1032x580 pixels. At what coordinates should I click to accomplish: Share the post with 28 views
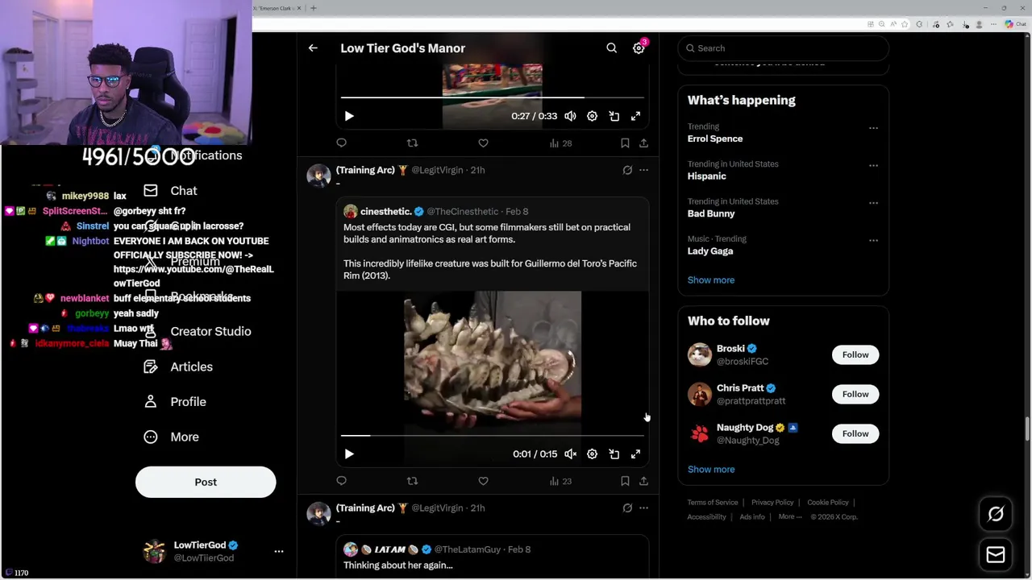(x=643, y=143)
